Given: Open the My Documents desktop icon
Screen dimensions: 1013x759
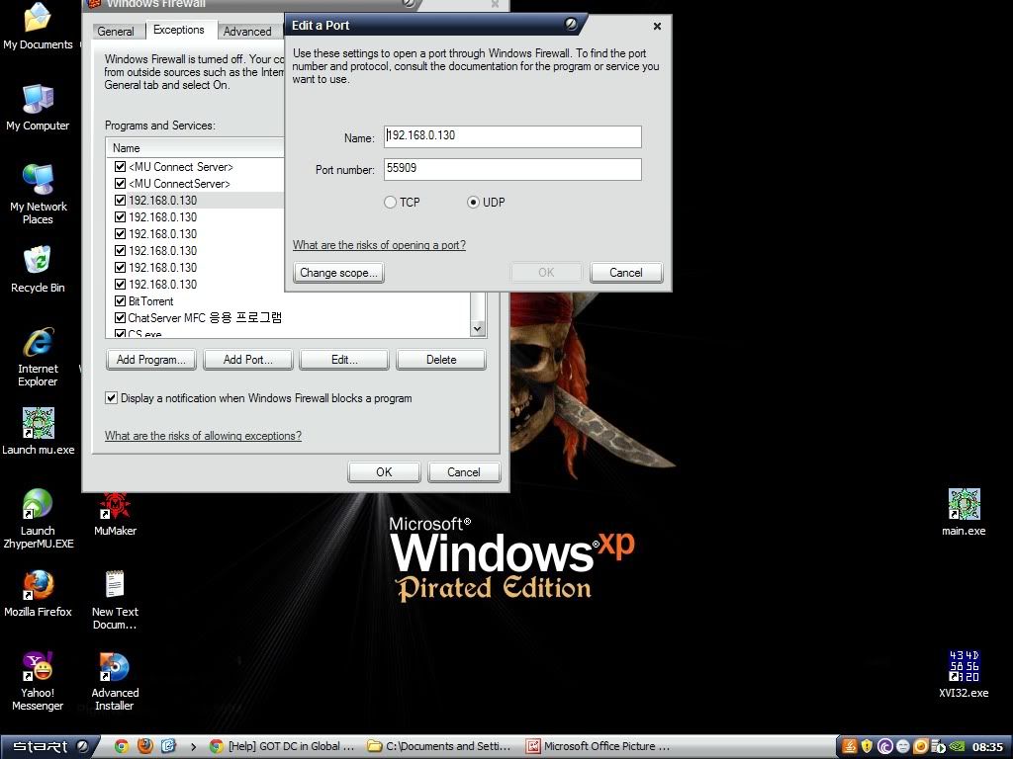Looking at the screenshot, I should 38,20.
